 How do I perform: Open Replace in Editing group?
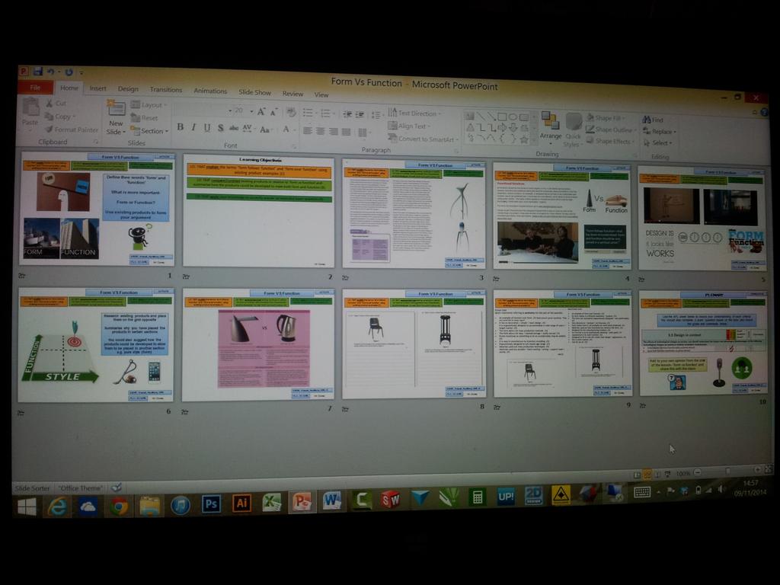click(x=660, y=132)
